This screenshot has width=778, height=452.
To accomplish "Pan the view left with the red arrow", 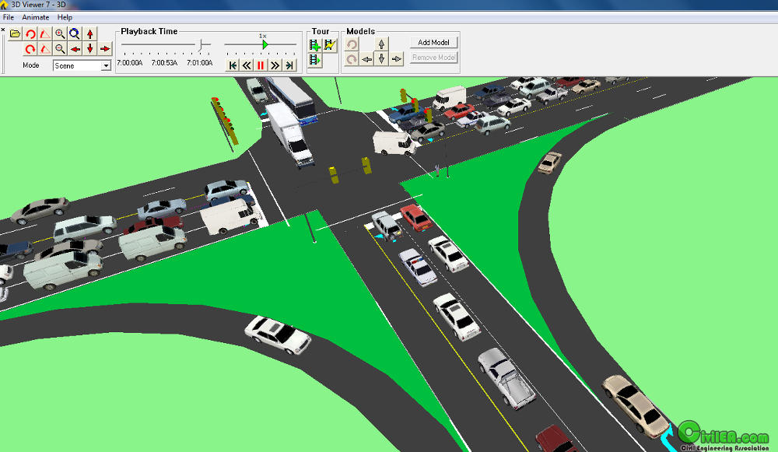I will (x=75, y=47).
